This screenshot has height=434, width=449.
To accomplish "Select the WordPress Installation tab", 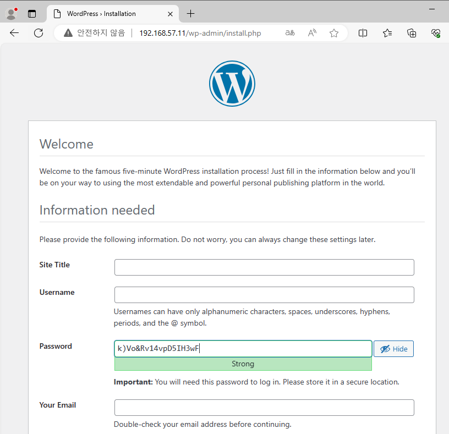I will 113,14.
